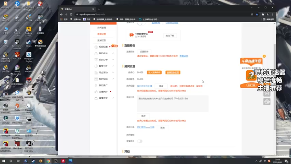Image resolution: width=291 pixels, height=164 pixels.
Task: Open Steam desktop shortcut
Action: [29, 43]
